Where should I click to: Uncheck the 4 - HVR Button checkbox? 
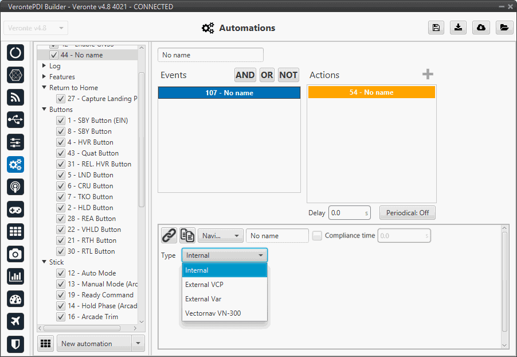60,142
